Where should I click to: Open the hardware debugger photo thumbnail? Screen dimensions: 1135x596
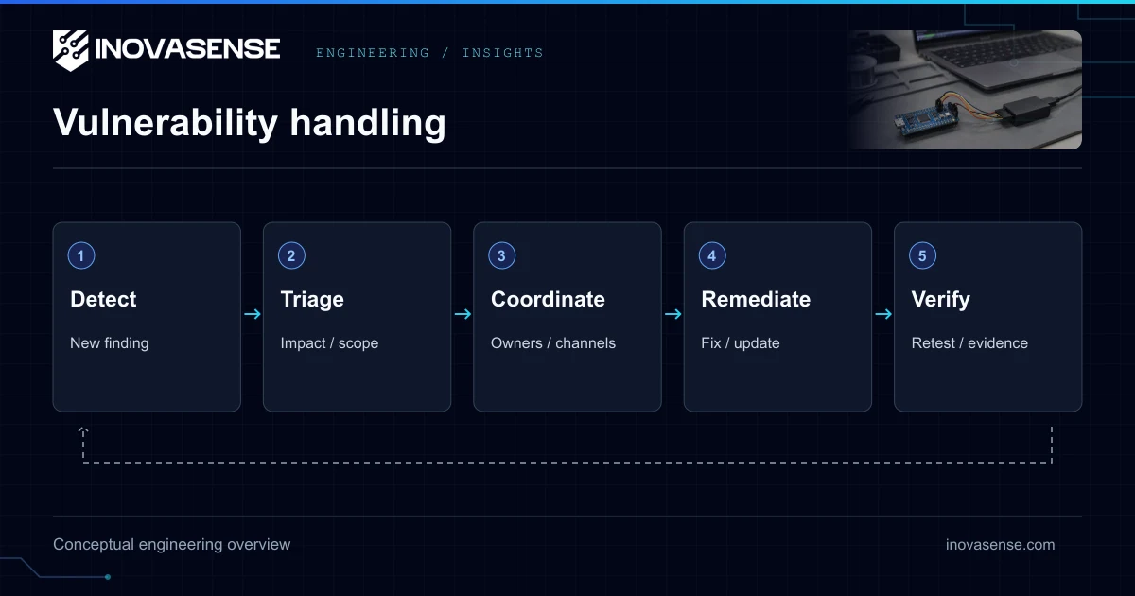pos(965,90)
